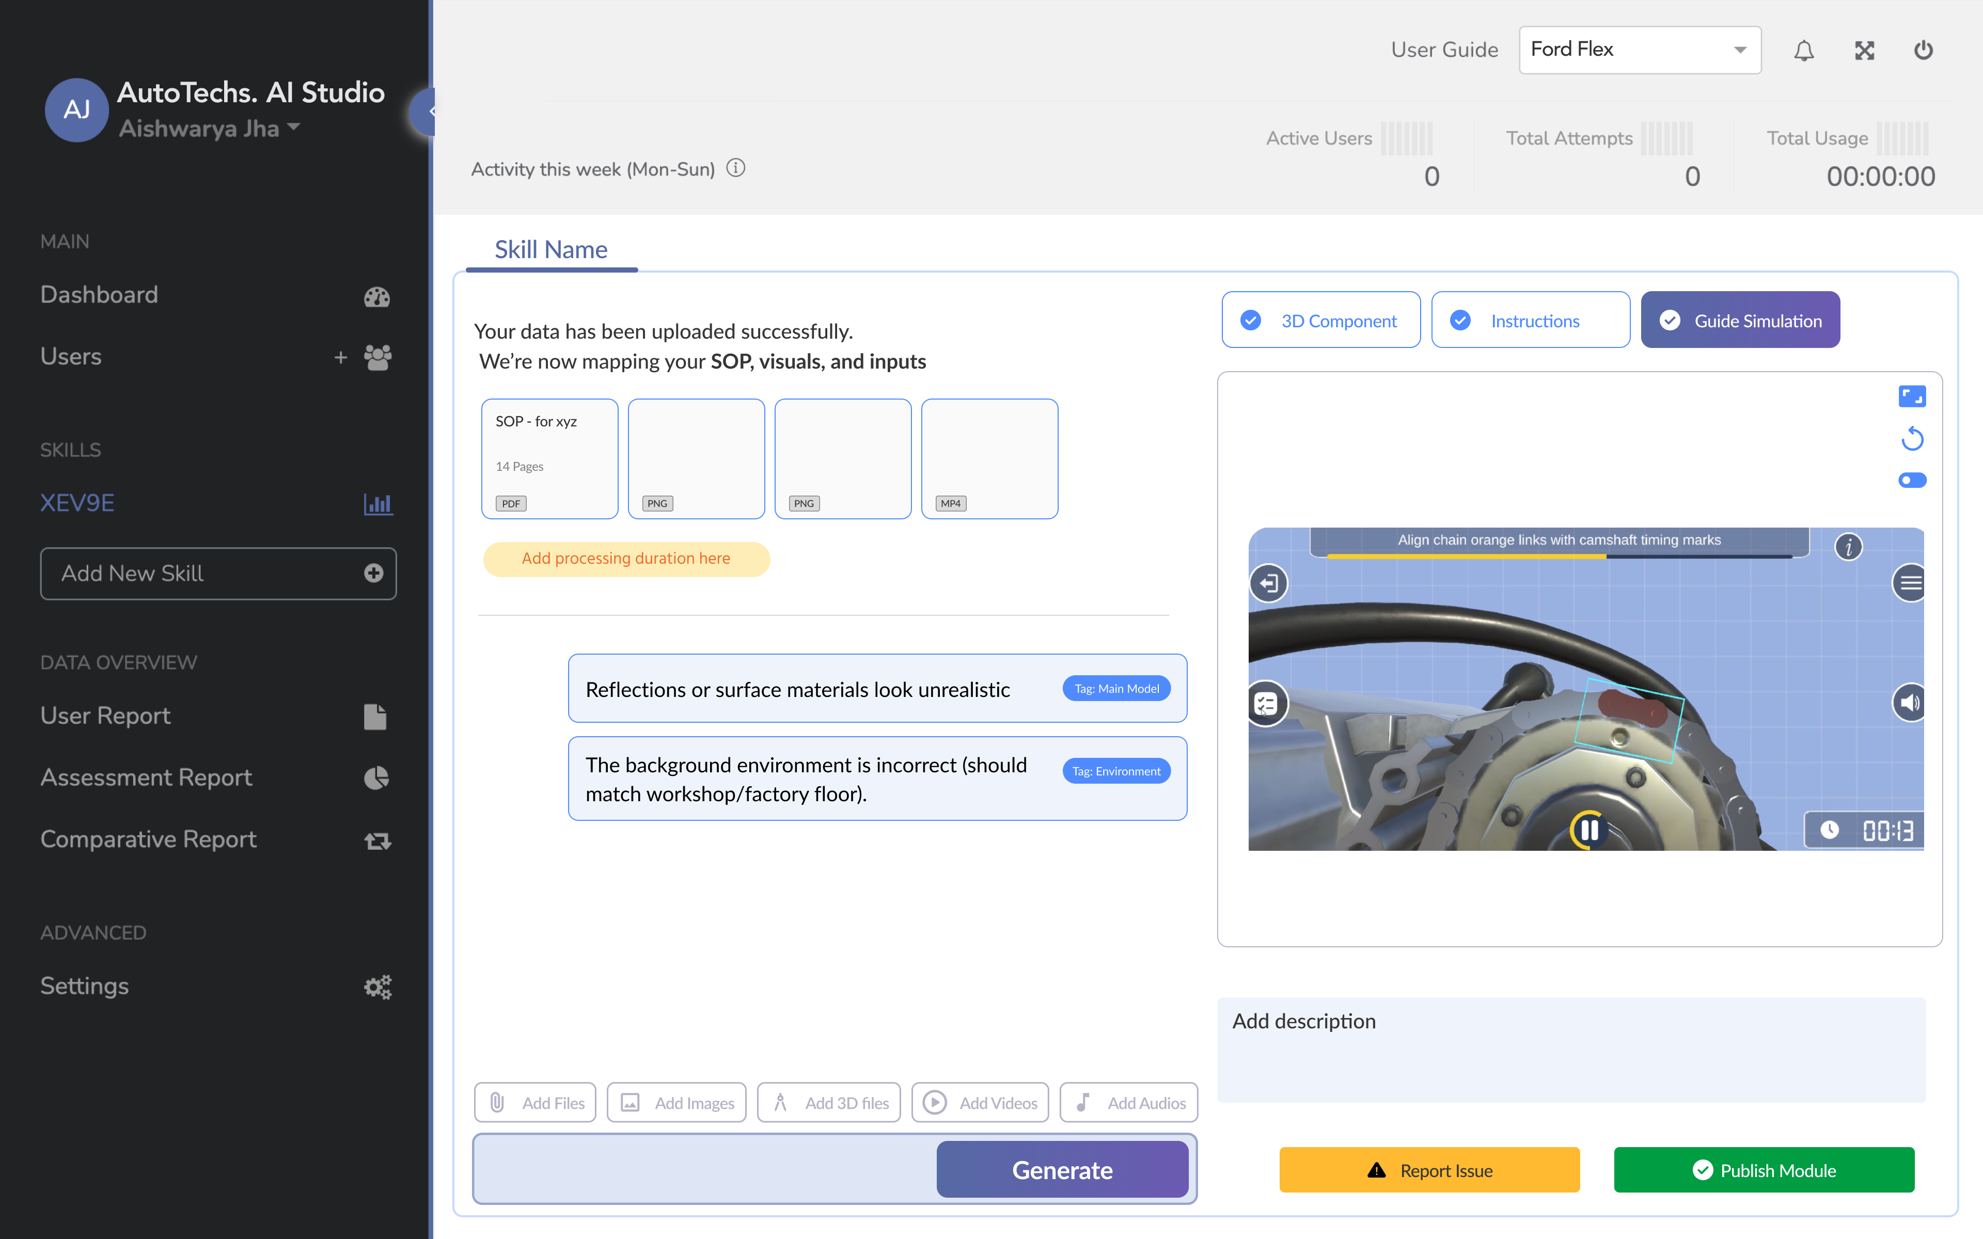Toggle the 3D Component checkbox chip
The width and height of the screenshot is (1983, 1239).
coord(1321,321)
